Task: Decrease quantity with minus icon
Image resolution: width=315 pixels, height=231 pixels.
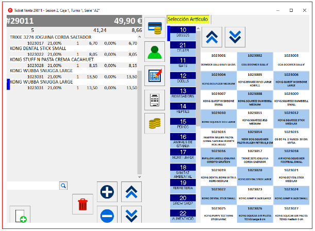Action: pos(107,215)
